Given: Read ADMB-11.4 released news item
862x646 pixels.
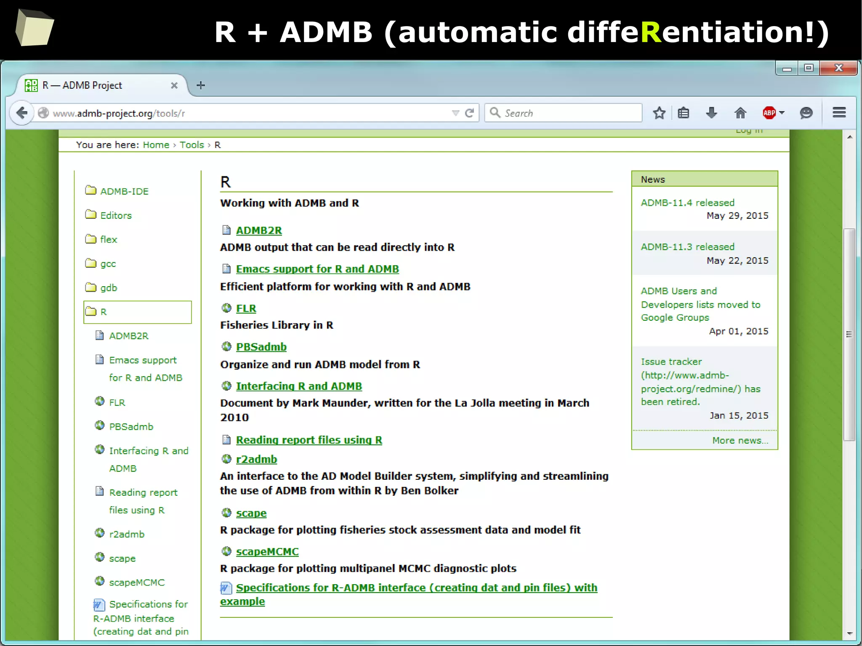Looking at the screenshot, I should tap(687, 203).
